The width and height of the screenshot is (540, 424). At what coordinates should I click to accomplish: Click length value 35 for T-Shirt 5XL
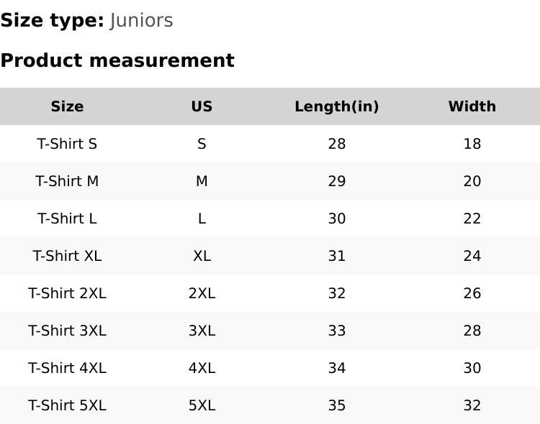[336, 405]
